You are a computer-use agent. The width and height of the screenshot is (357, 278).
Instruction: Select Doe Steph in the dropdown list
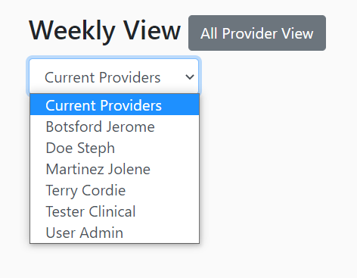pos(114,148)
